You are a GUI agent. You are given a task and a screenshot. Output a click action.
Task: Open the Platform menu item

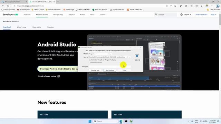point(27,14)
